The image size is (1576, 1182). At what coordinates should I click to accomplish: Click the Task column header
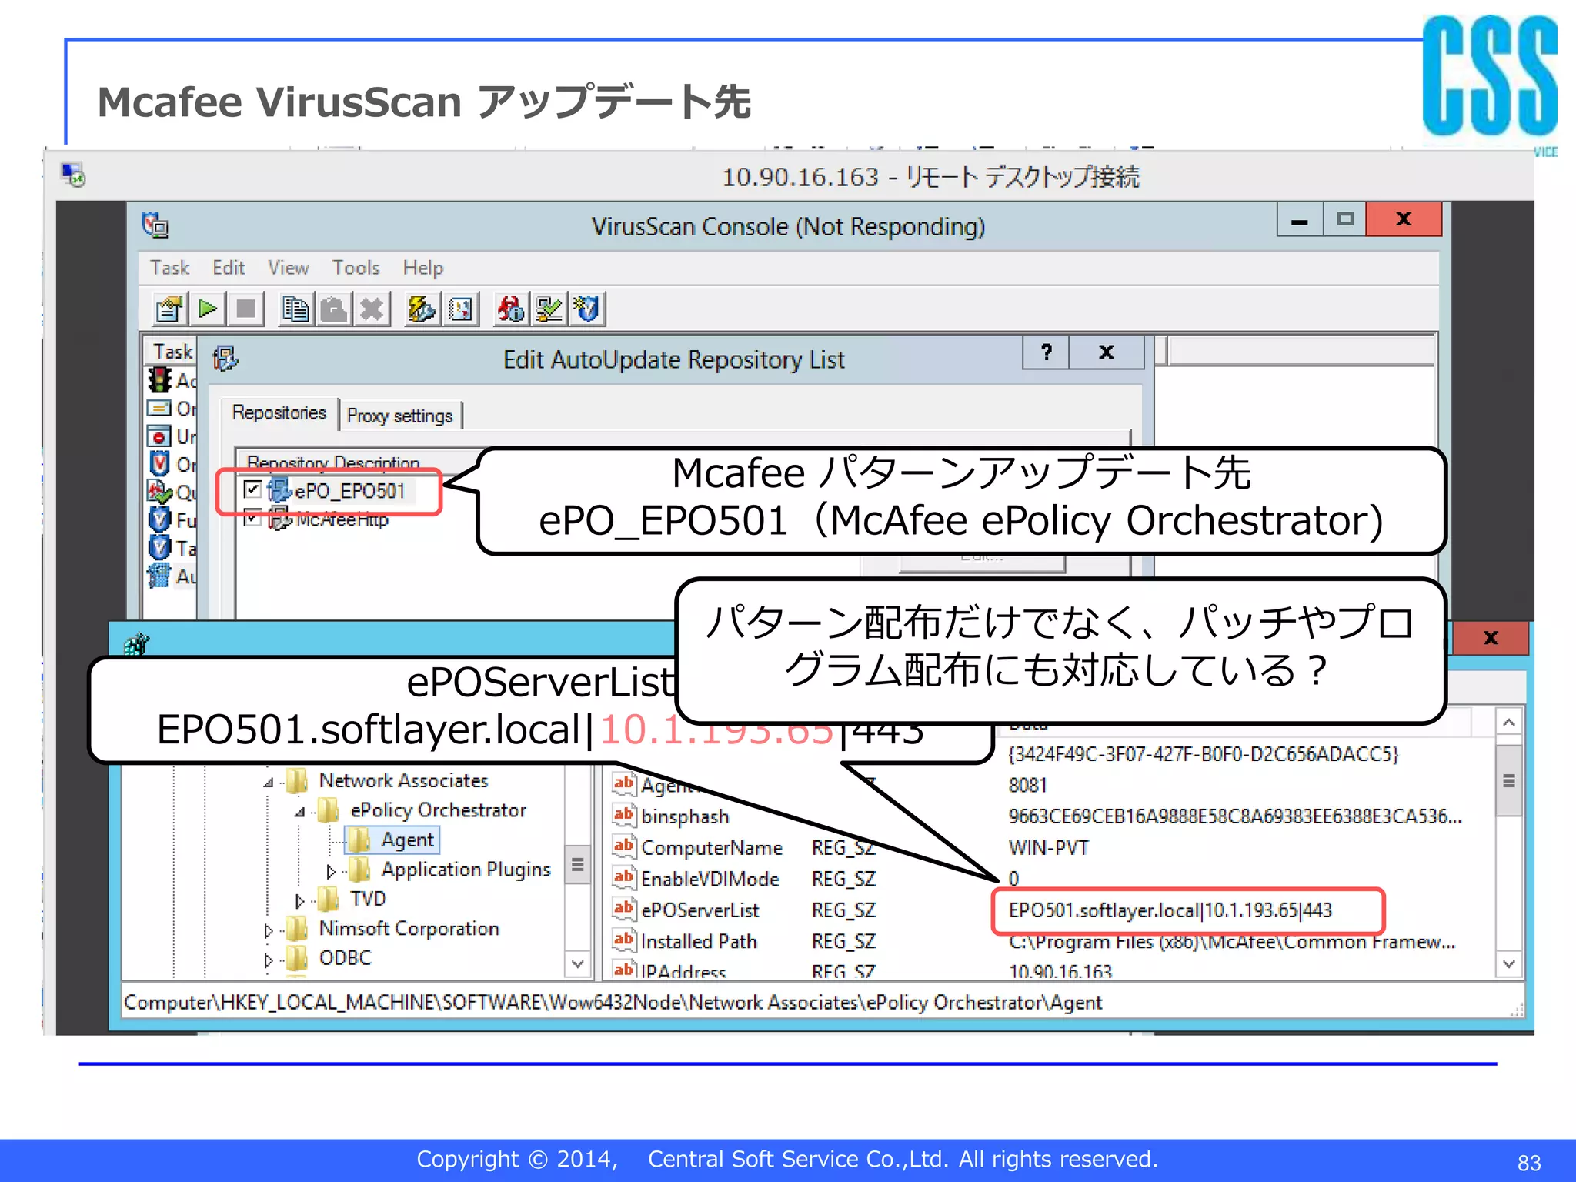coord(172,352)
